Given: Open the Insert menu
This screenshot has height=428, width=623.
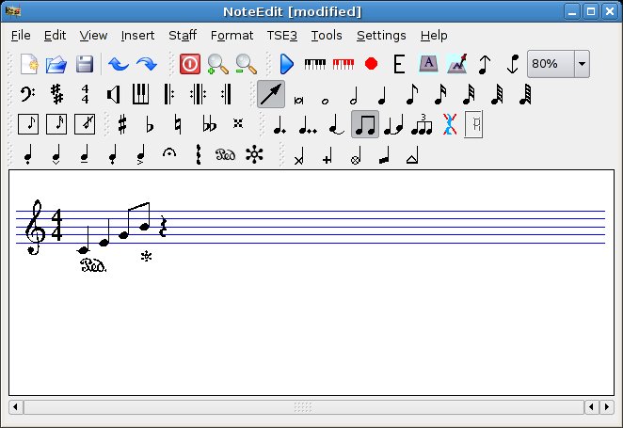Looking at the screenshot, I should (x=137, y=36).
